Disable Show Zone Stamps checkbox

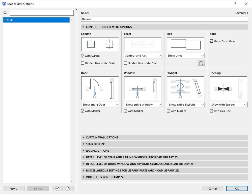tap(211, 41)
